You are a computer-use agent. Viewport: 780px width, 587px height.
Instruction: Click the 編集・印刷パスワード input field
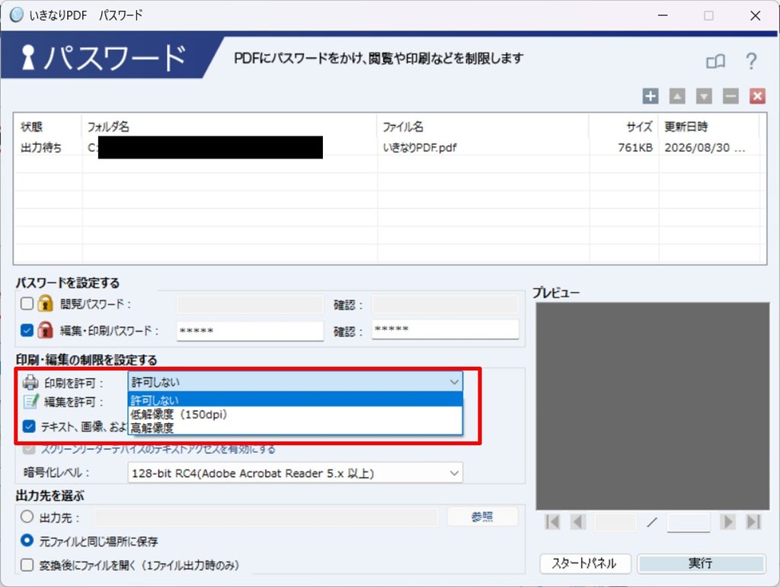[x=250, y=331]
